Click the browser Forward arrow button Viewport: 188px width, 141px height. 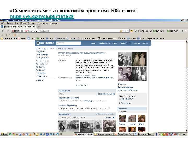pos(8,31)
